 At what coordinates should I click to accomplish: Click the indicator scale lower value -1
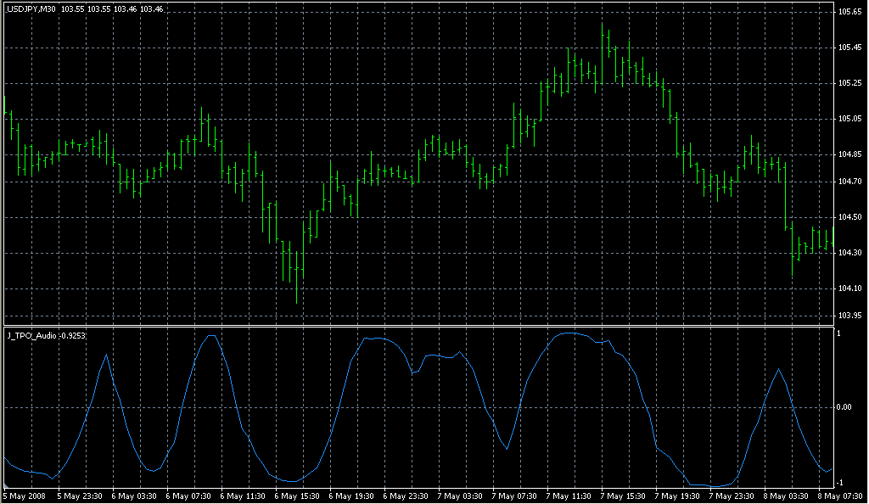(839, 483)
